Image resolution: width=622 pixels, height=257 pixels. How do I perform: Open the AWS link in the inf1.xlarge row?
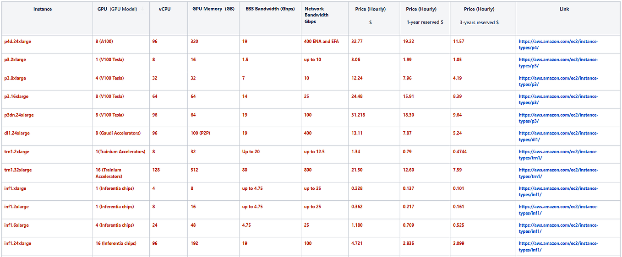558,192
